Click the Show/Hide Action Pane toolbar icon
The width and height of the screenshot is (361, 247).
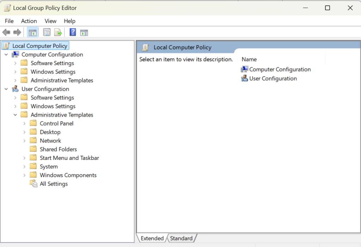pos(84,33)
